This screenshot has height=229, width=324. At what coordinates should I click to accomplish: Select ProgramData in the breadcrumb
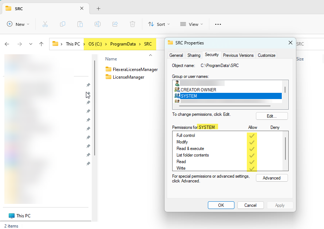coord(123,44)
